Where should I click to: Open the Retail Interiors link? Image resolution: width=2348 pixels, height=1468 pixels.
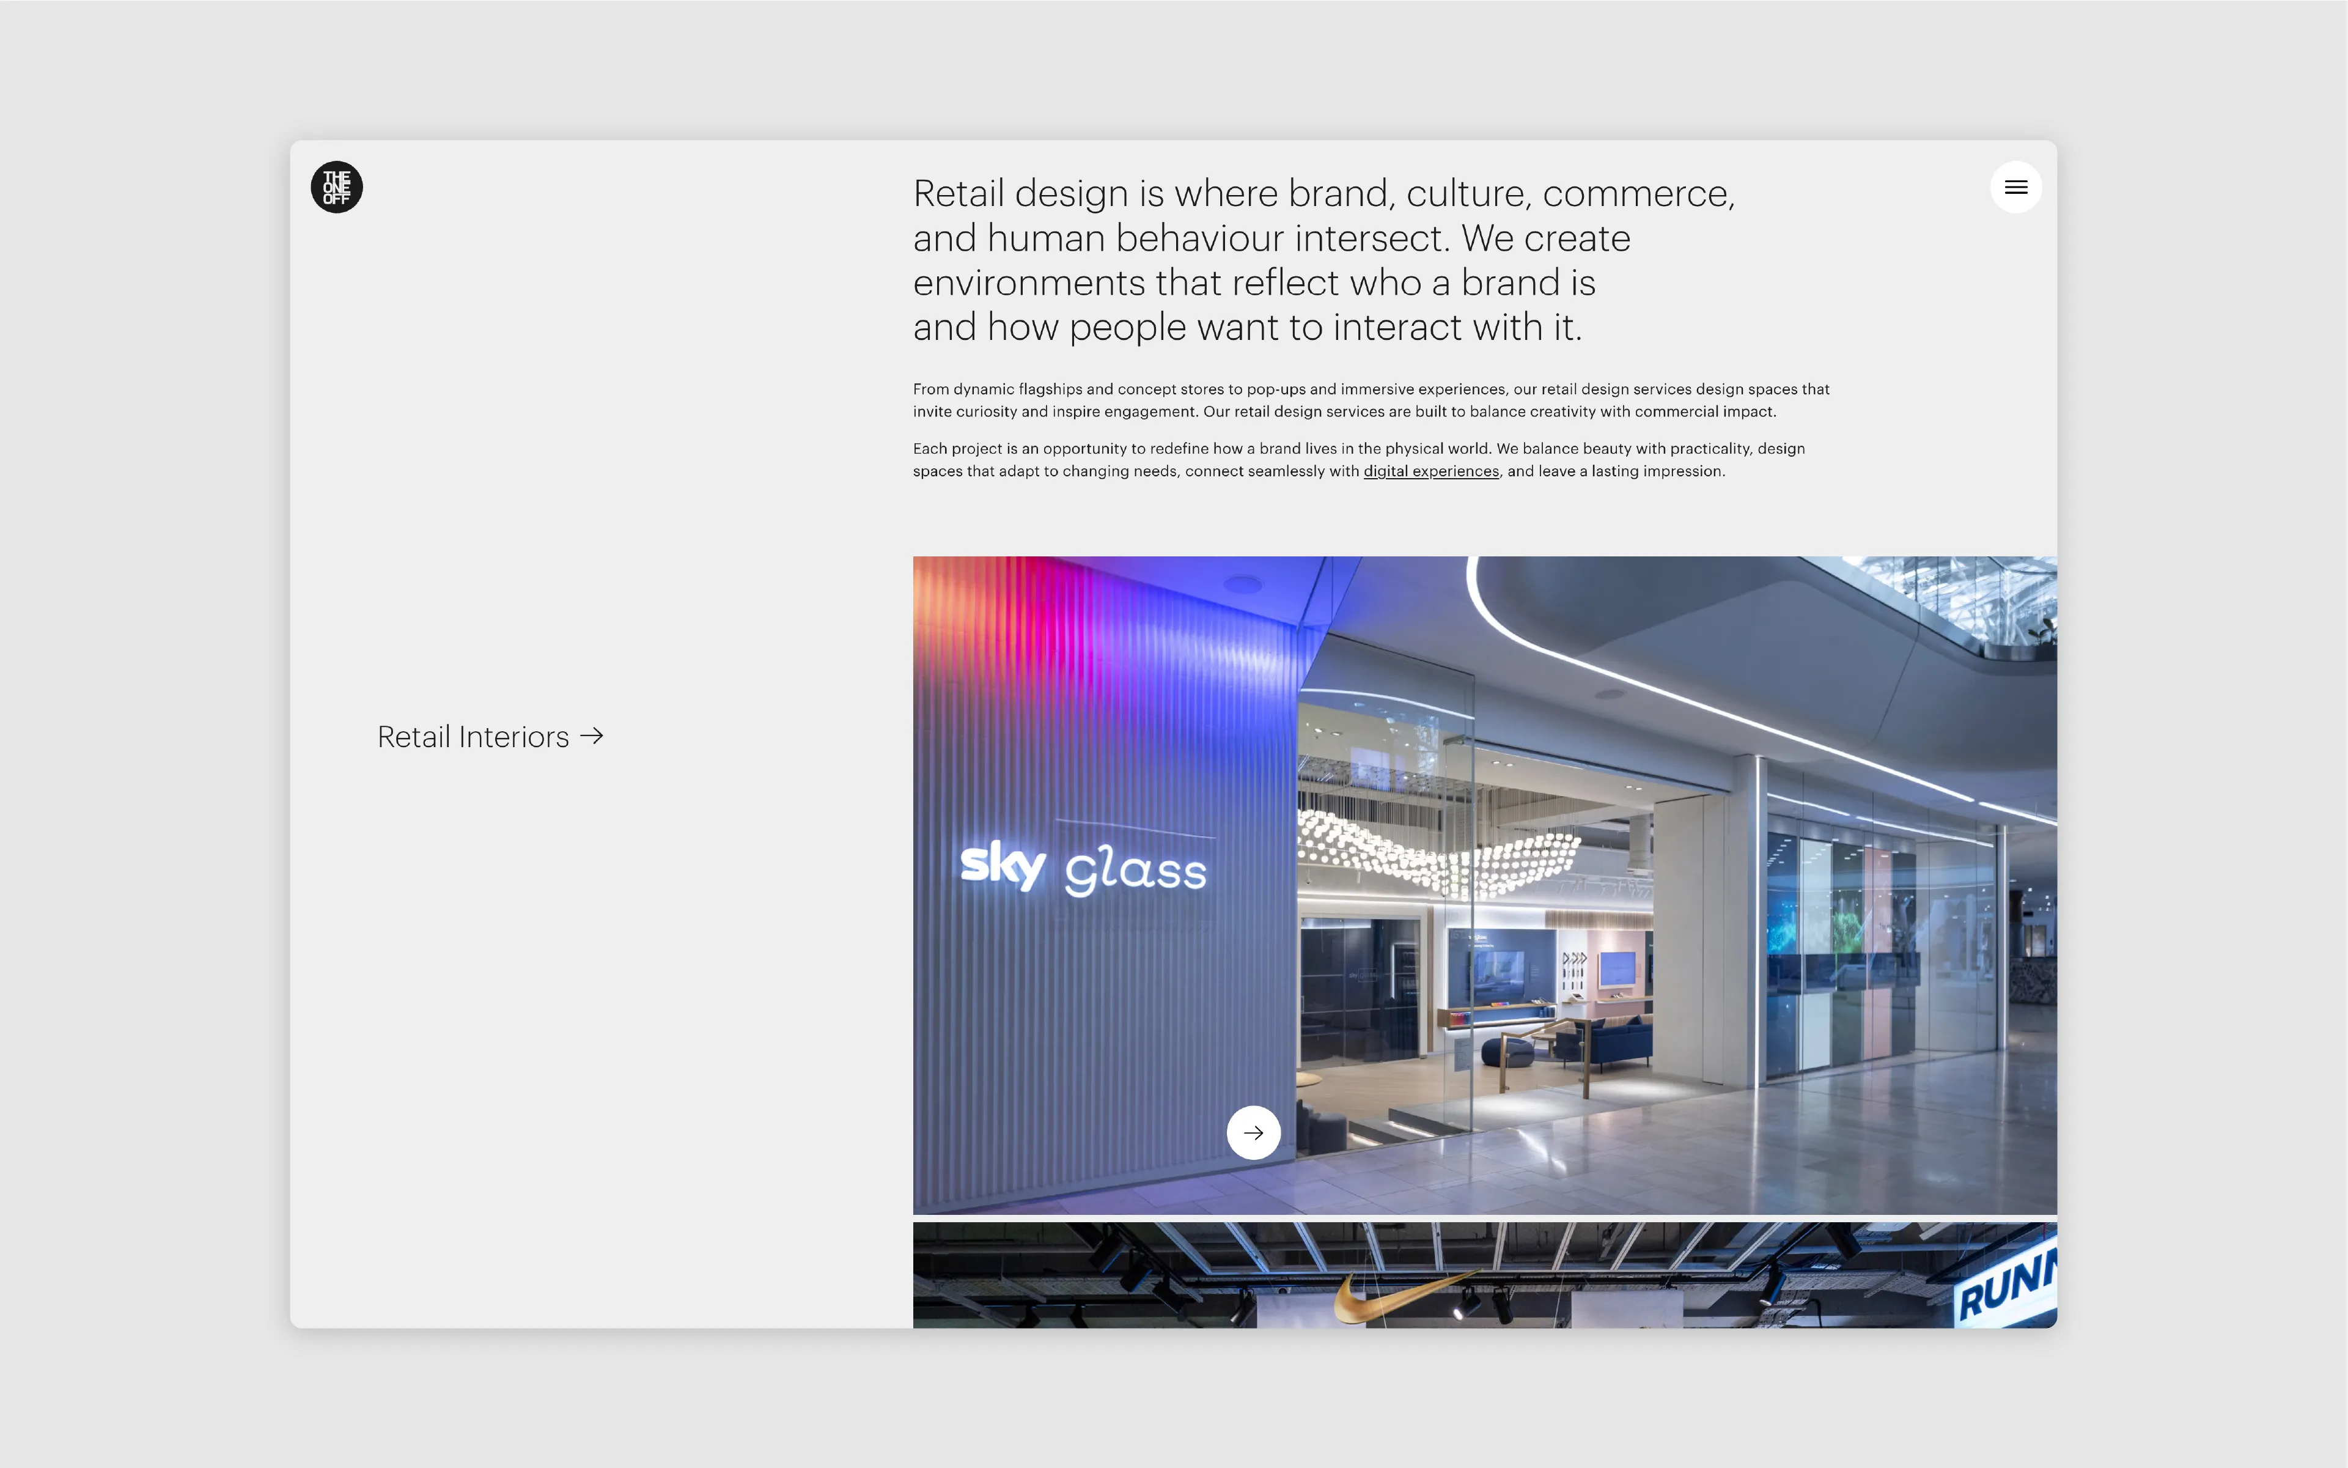[x=490, y=737]
